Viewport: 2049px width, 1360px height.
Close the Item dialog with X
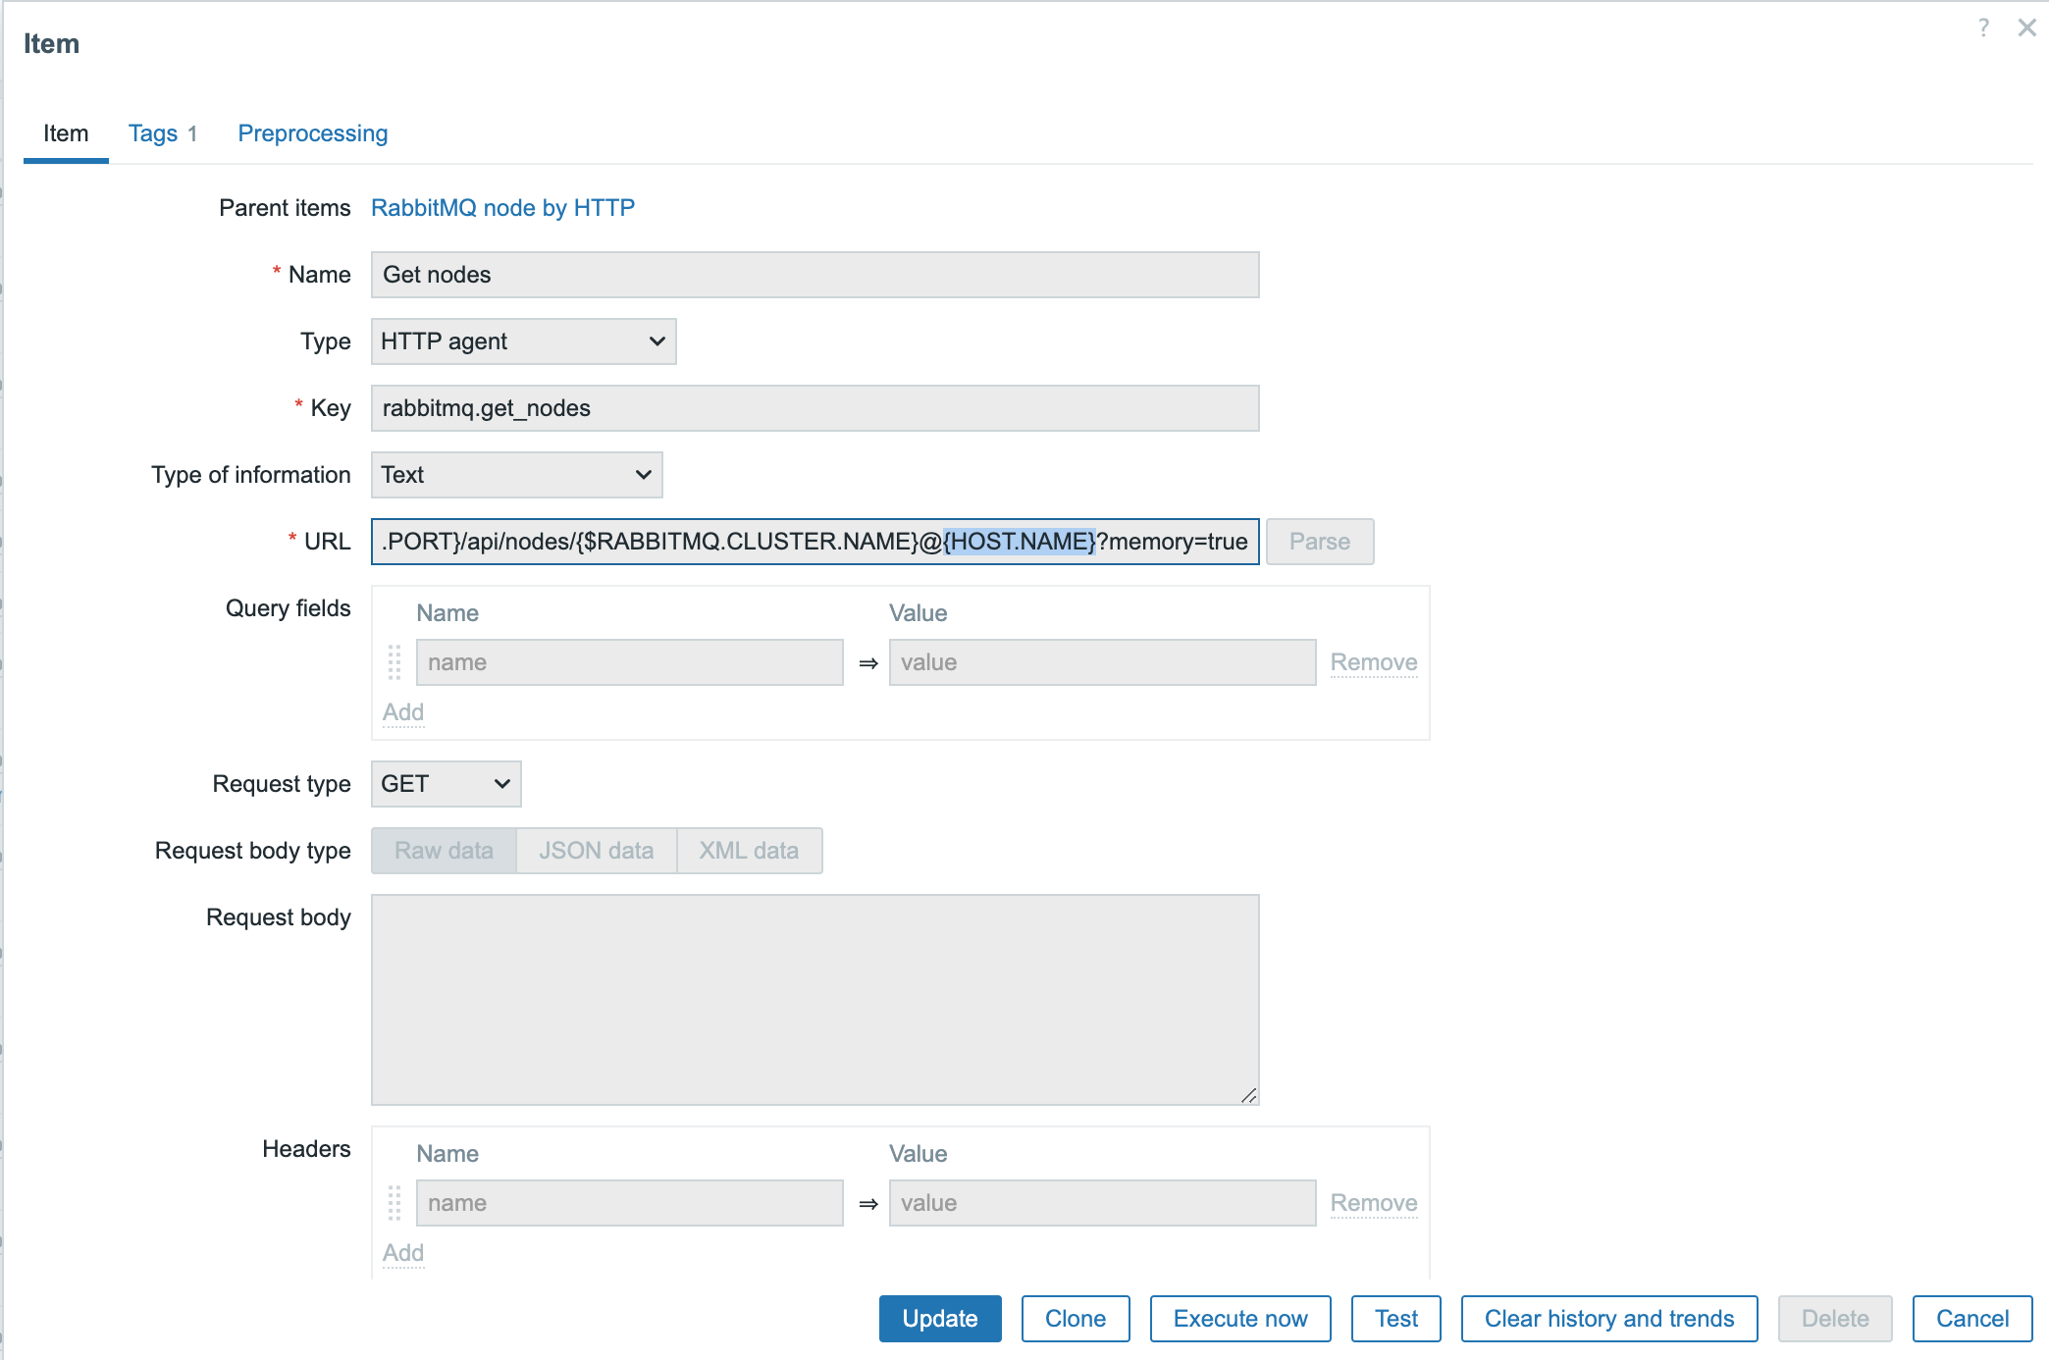click(x=2026, y=27)
